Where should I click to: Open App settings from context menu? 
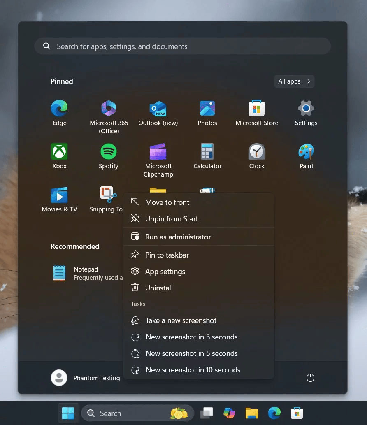click(x=199, y=272)
